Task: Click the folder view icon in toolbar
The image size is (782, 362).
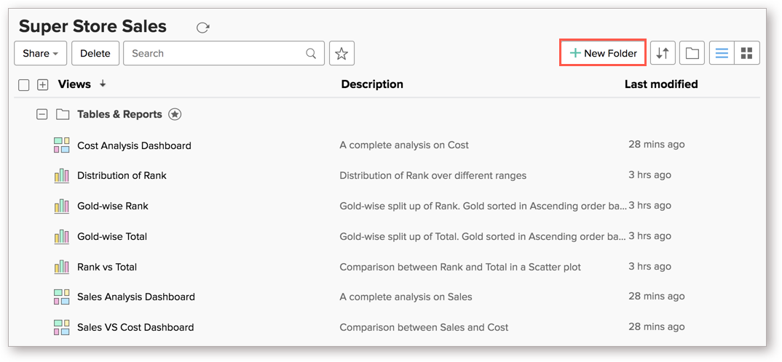Action: [x=692, y=53]
